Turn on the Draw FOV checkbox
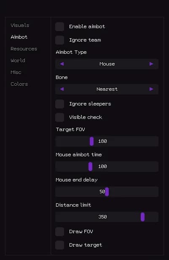The image size is (169, 260). click(60, 231)
